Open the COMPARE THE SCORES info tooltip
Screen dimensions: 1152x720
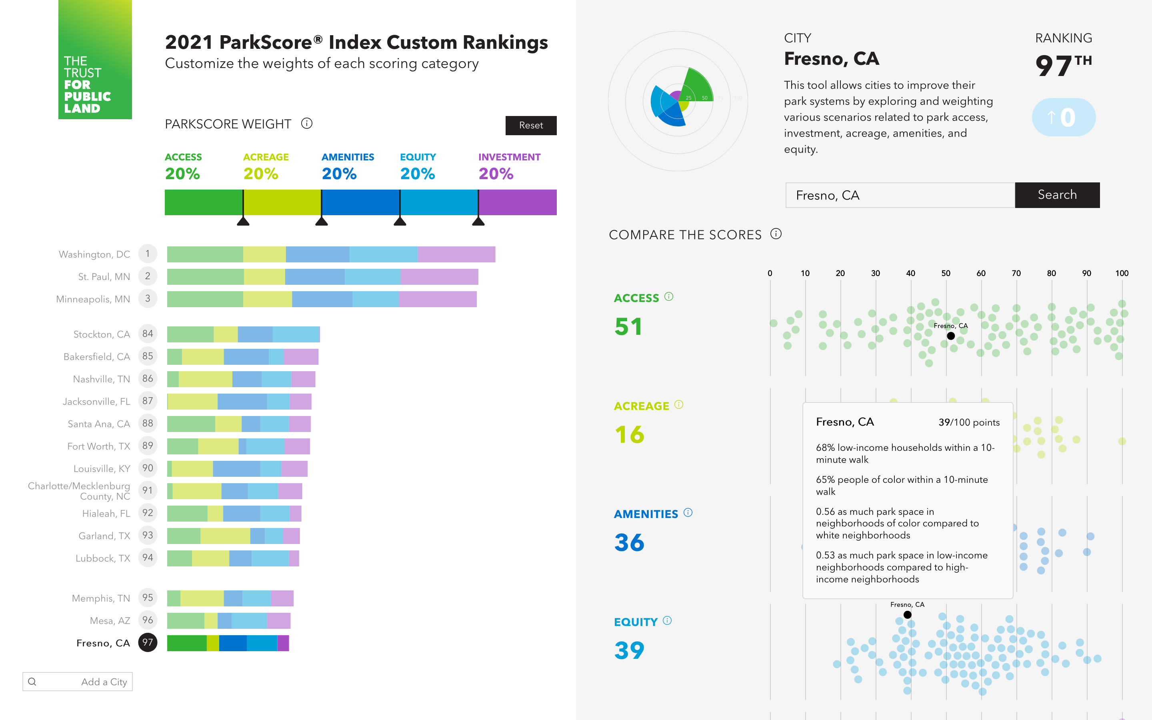776,234
